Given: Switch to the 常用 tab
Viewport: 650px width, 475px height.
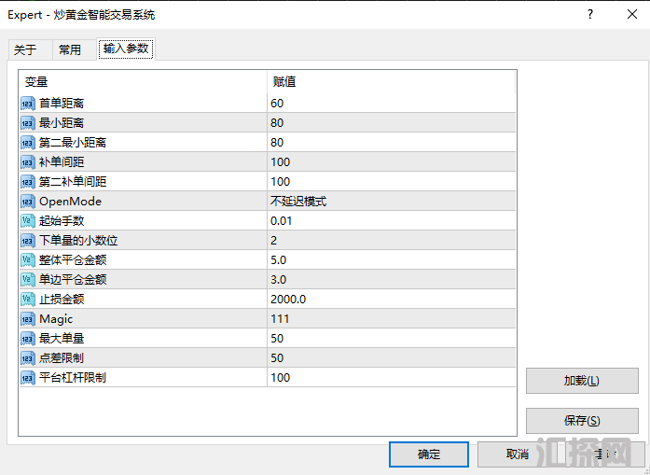Looking at the screenshot, I should 74,49.
